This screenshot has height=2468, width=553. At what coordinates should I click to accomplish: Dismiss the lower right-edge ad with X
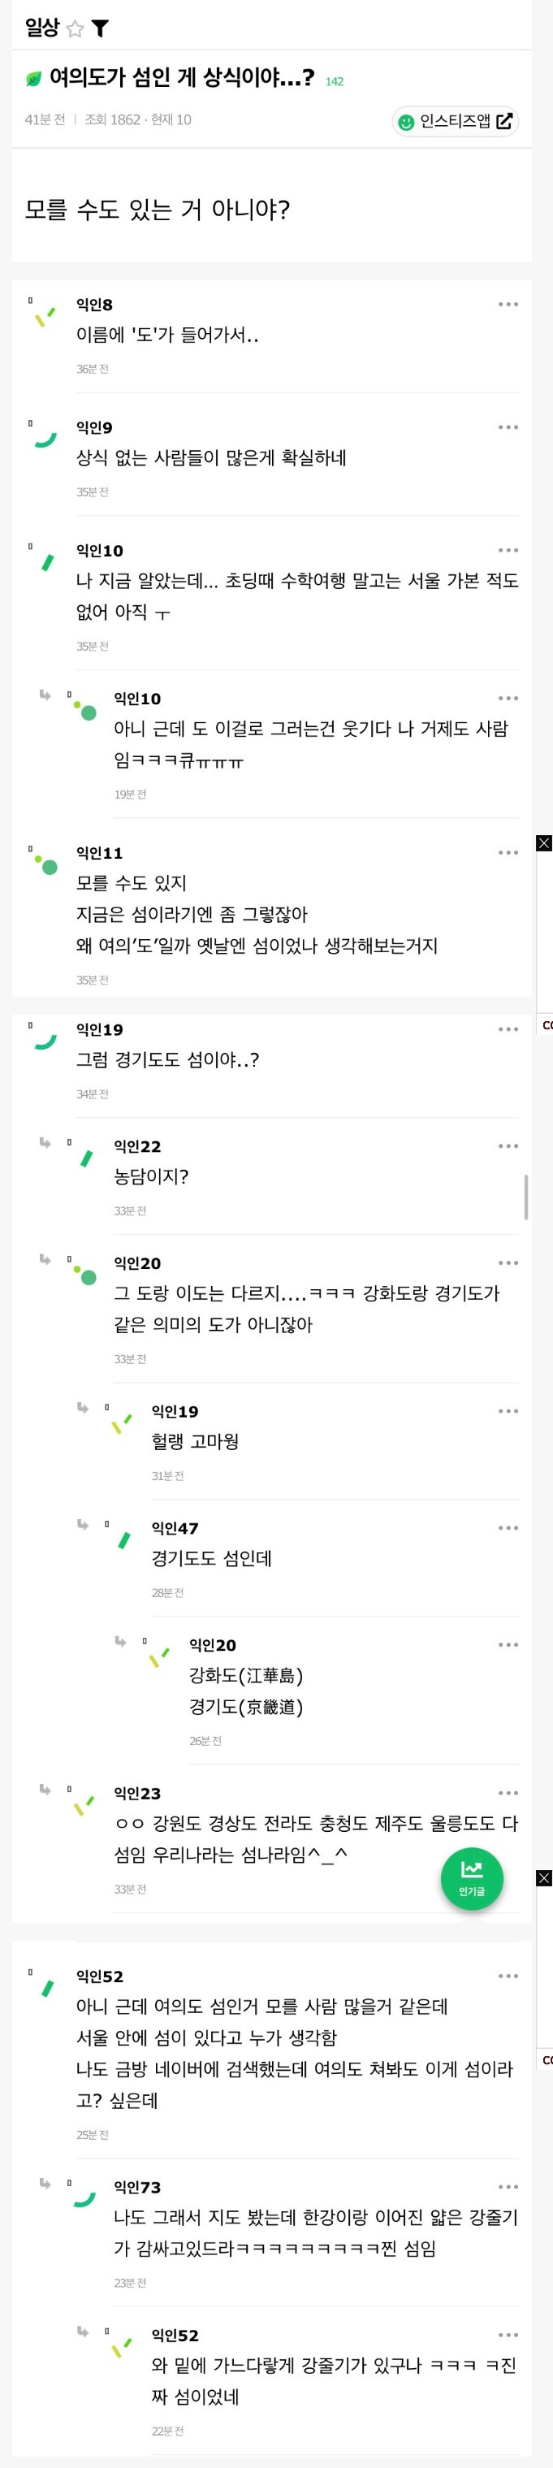[543, 1878]
